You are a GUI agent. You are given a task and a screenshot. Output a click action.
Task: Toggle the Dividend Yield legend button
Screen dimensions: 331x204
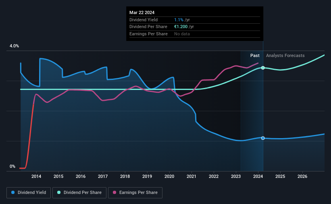[29, 193]
